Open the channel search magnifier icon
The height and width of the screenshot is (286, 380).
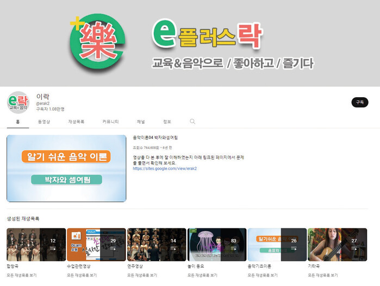pyautogui.click(x=192, y=121)
